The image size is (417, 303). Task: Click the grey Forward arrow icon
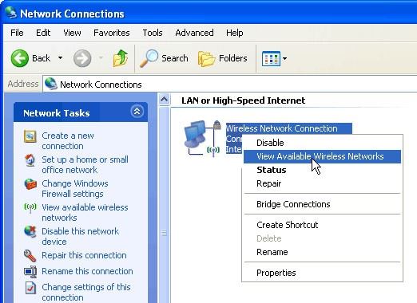click(x=82, y=58)
